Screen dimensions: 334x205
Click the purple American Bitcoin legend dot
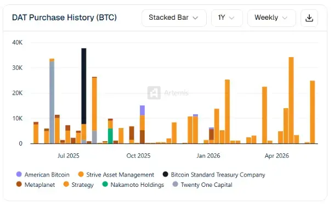coord(19,174)
